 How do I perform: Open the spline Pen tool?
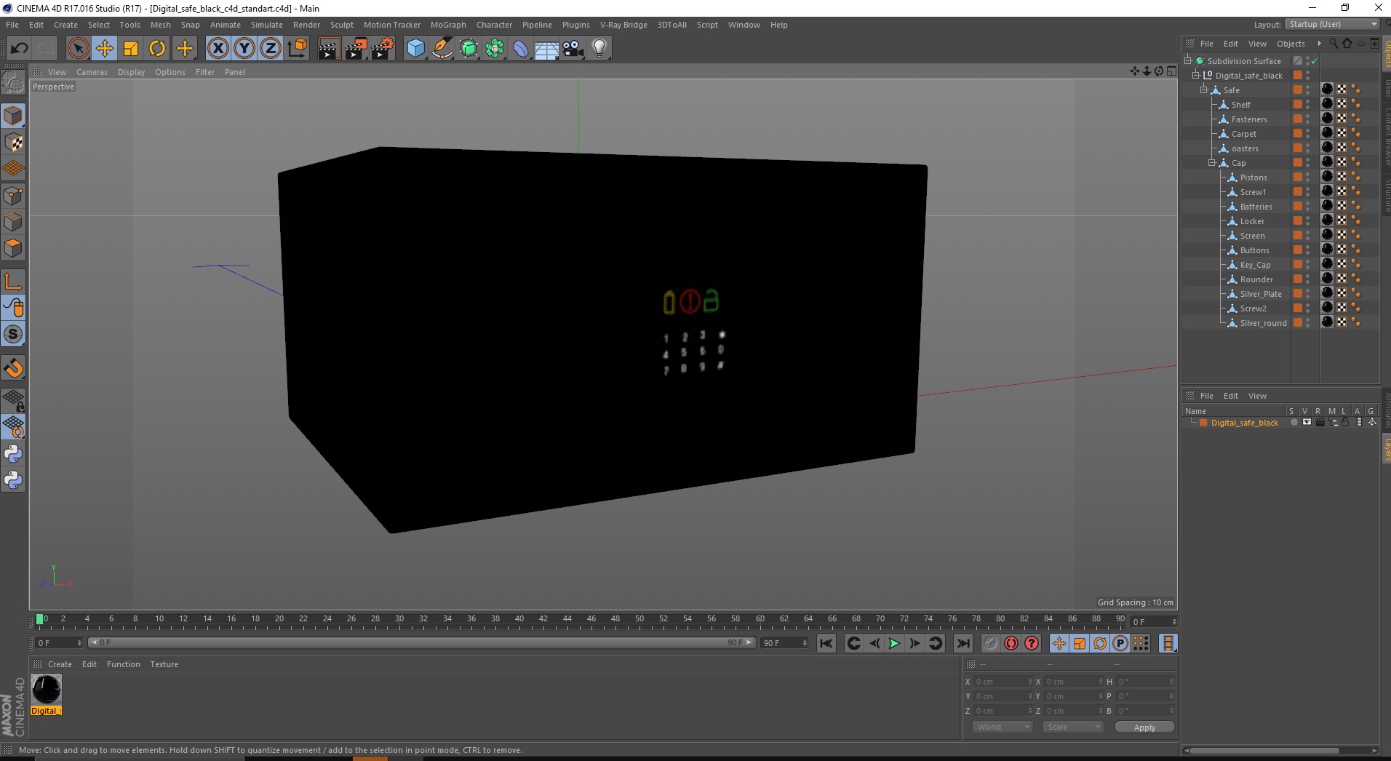(x=442, y=49)
